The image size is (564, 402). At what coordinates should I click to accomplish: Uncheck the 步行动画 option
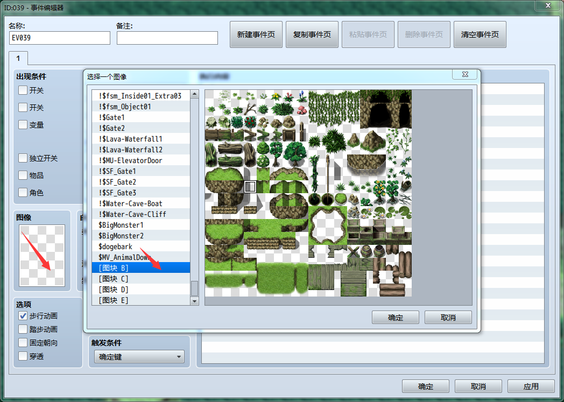tap(23, 316)
